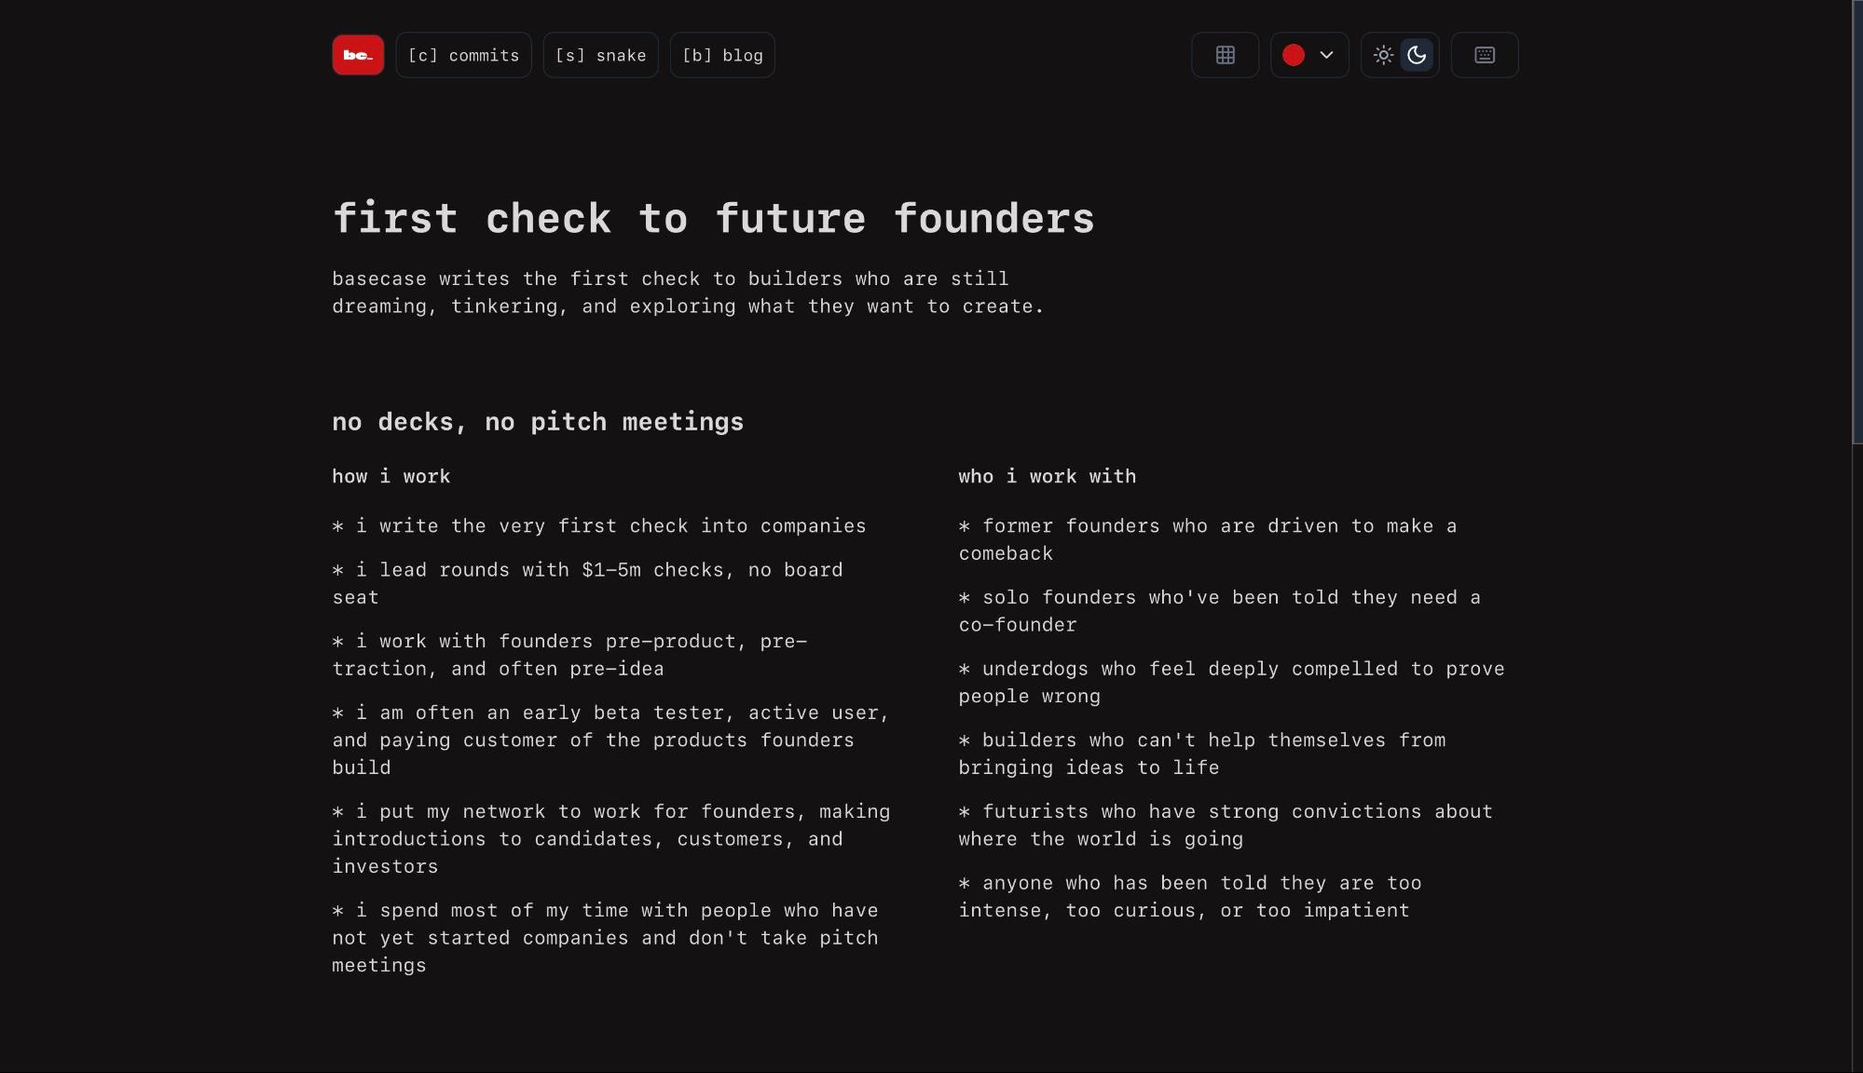1863x1073 pixels.
Task: Expand the accent color chevron
Action: click(x=1327, y=55)
